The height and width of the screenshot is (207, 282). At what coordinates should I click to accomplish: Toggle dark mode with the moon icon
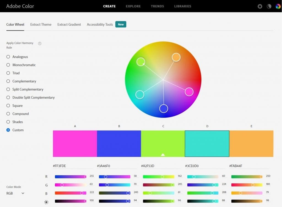(269, 6)
